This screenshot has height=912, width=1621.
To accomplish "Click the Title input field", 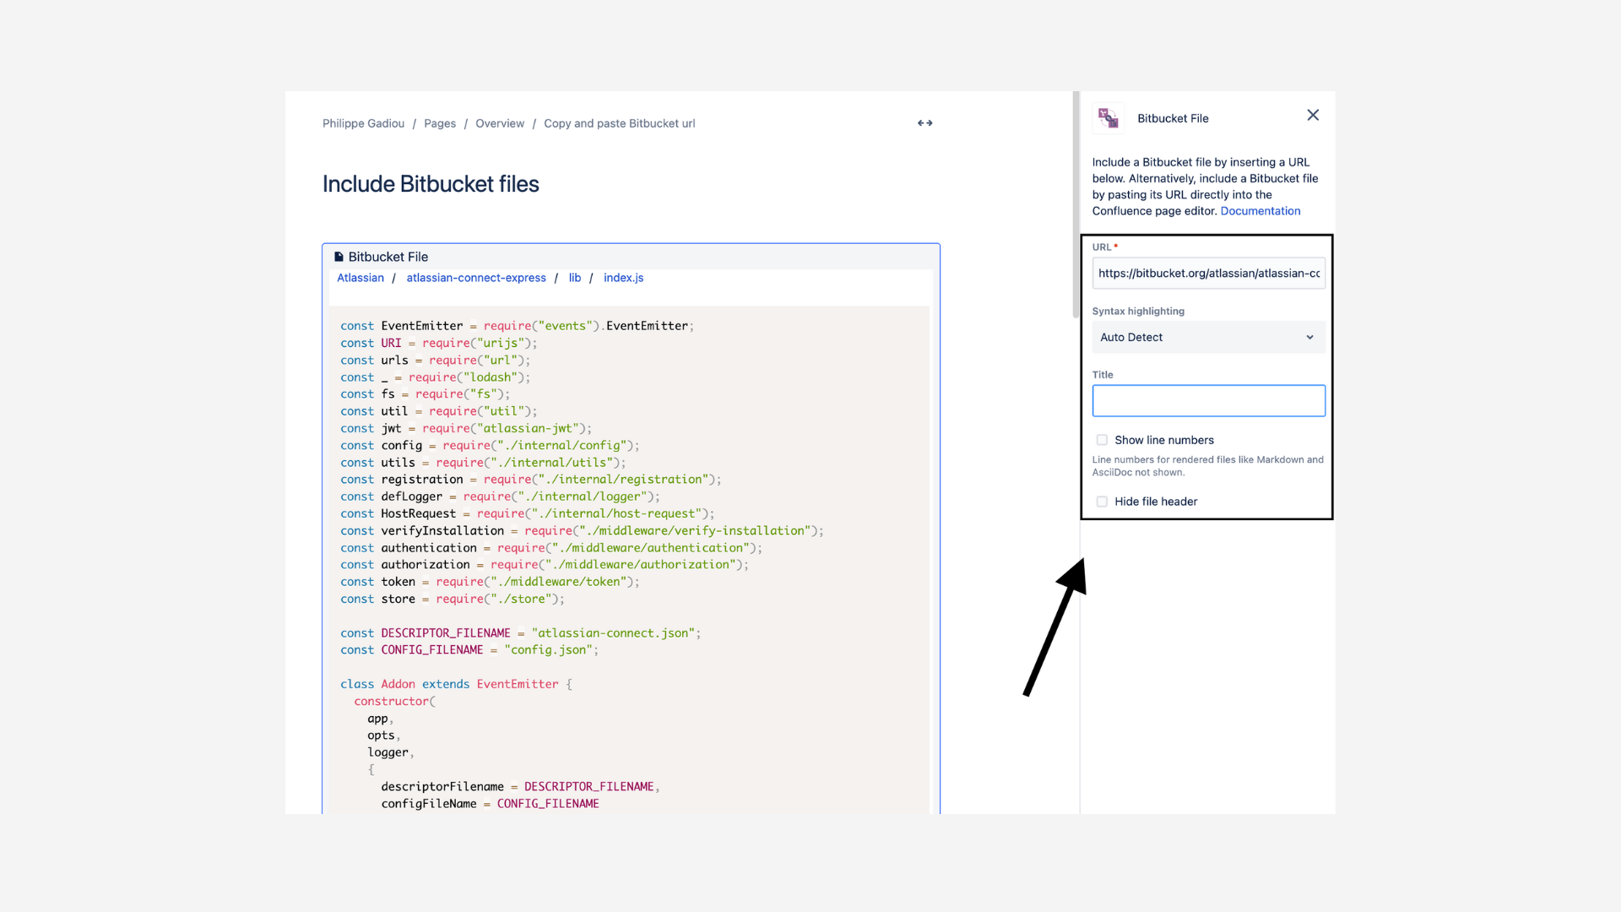I will pos(1208,399).
